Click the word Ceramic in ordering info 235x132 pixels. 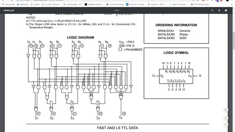[185, 31]
